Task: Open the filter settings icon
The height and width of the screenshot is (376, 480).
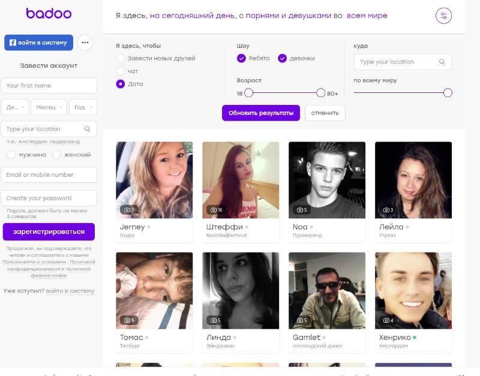Action: [x=443, y=16]
